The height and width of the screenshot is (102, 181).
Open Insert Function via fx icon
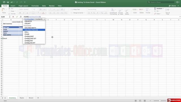pyautogui.click(x=21, y=17)
